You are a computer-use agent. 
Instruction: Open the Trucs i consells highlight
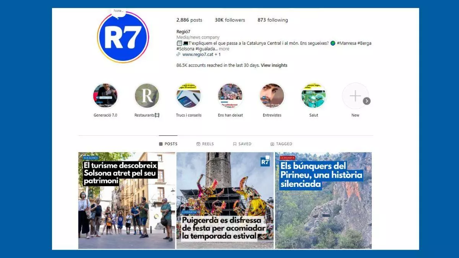(x=189, y=96)
